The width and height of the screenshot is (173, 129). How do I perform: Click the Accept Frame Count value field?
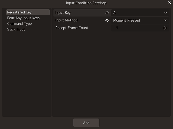tap(140, 28)
